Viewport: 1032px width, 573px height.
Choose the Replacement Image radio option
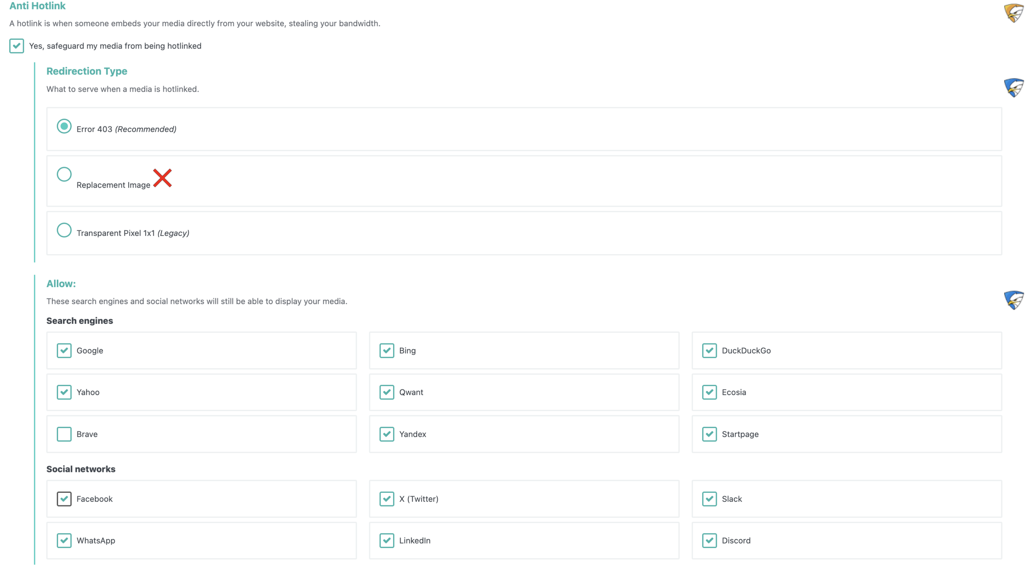pyautogui.click(x=64, y=174)
